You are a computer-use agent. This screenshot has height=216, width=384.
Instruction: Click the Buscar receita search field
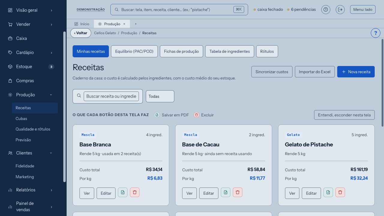pos(111,96)
